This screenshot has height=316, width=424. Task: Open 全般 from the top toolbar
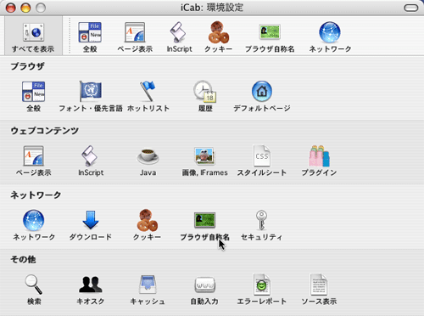pyautogui.click(x=90, y=32)
